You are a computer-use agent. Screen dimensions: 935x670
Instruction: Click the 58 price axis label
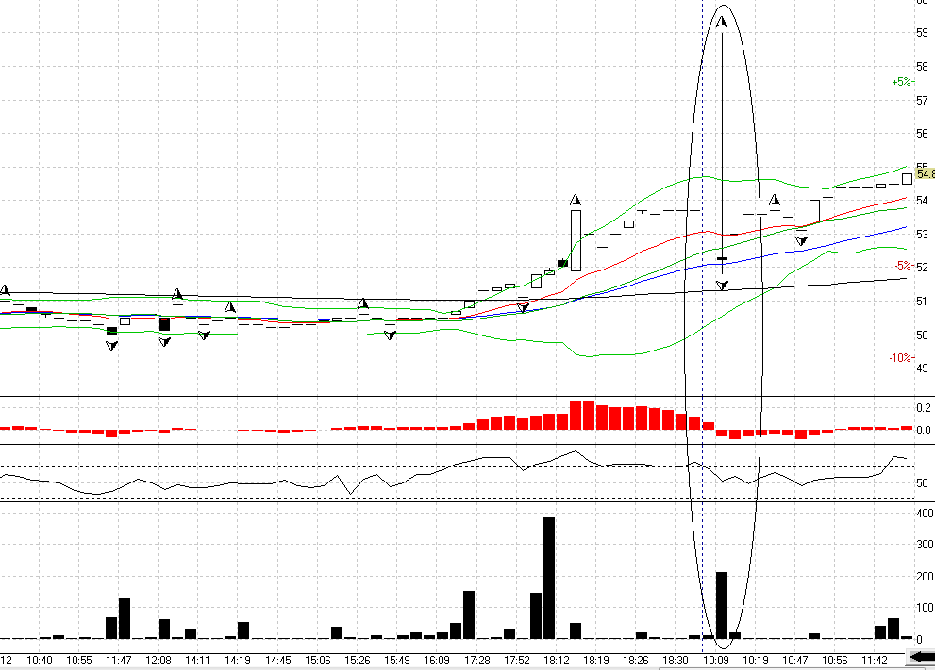pyautogui.click(x=923, y=67)
